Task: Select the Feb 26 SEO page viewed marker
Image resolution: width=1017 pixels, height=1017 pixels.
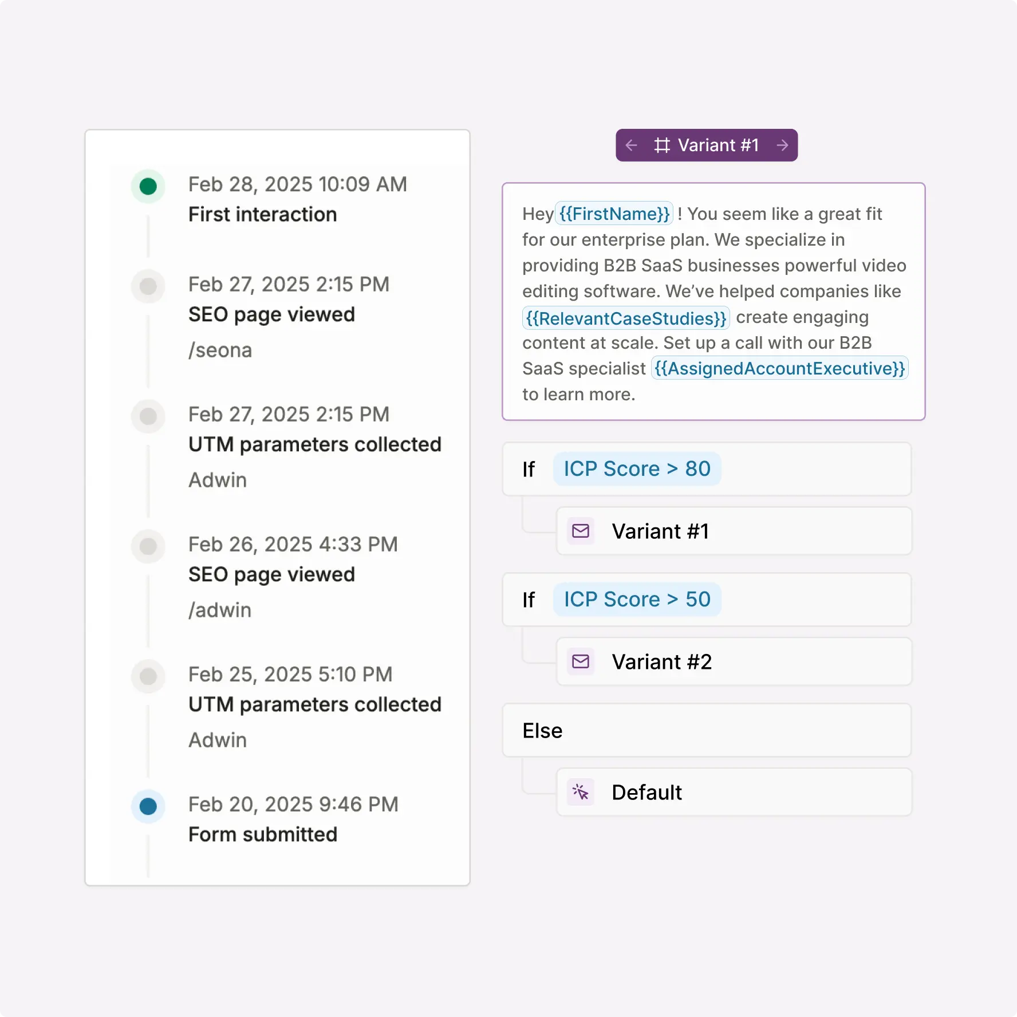Action: pos(148,546)
